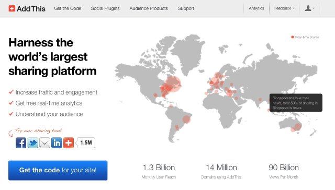
Task: Click the Try our sharing tool handwritten label
Action: [38, 130]
